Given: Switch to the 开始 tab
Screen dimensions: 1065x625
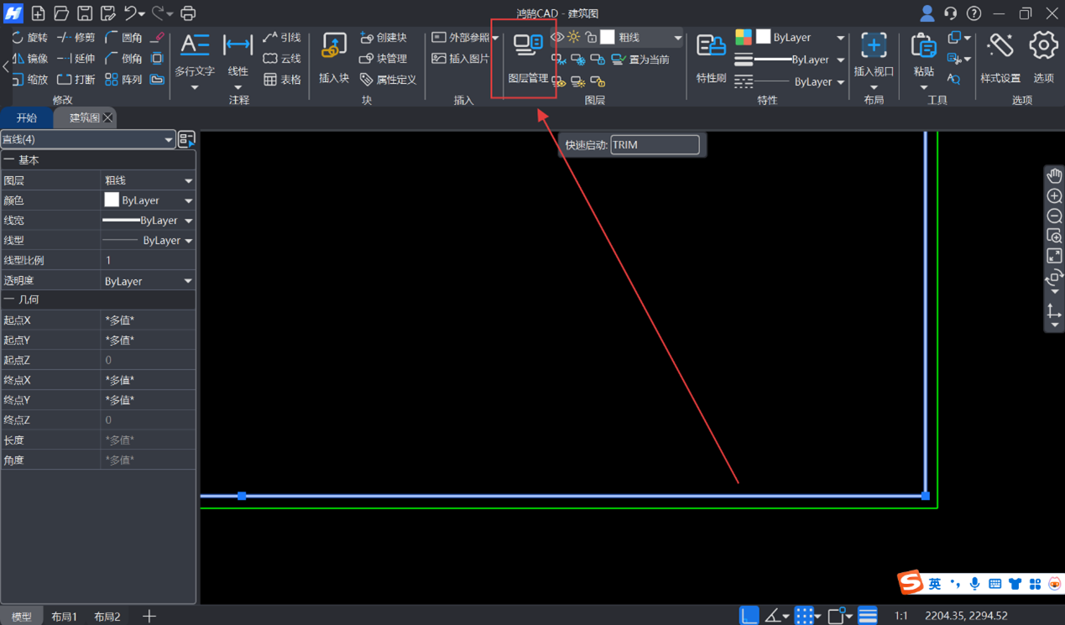Looking at the screenshot, I should (x=27, y=117).
